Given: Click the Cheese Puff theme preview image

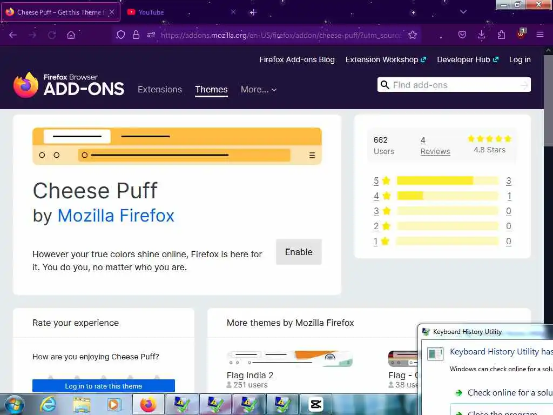Looking at the screenshot, I should pos(177,146).
